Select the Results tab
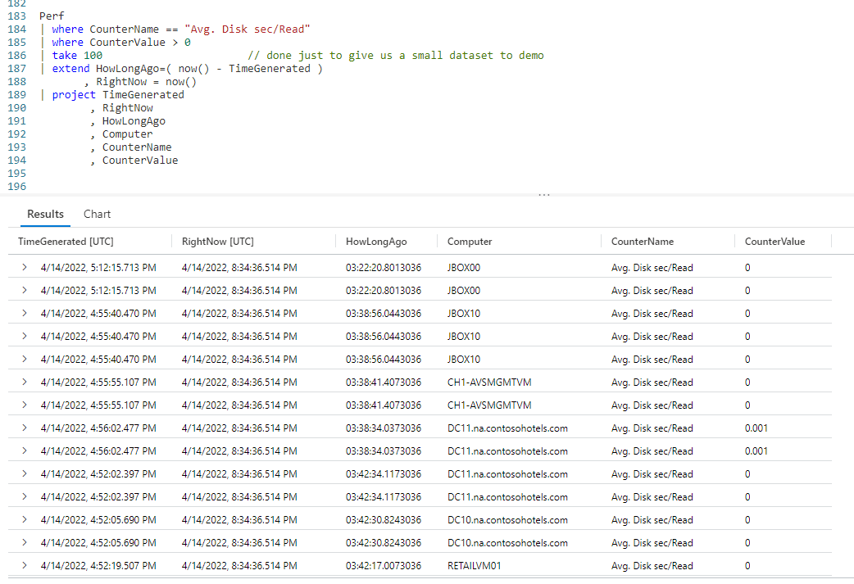This screenshot has width=854, height=584. [x=45, y=214]
